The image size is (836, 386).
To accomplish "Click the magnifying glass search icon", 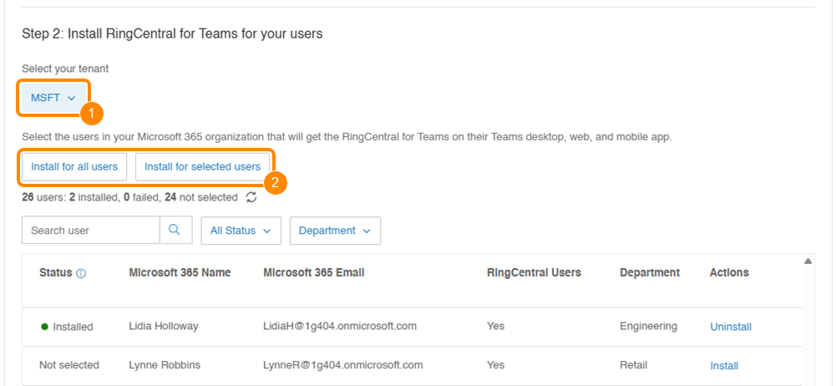I will [x=175, y=230].
